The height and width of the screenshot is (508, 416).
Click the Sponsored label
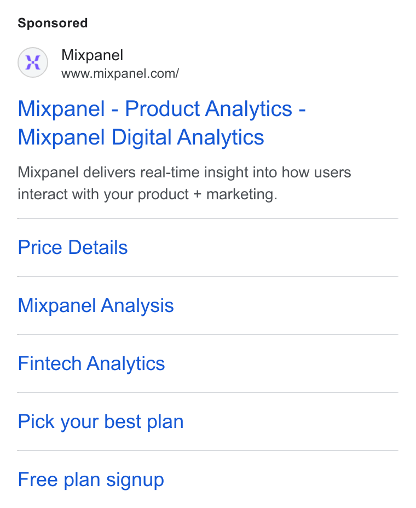pos(53,23)
